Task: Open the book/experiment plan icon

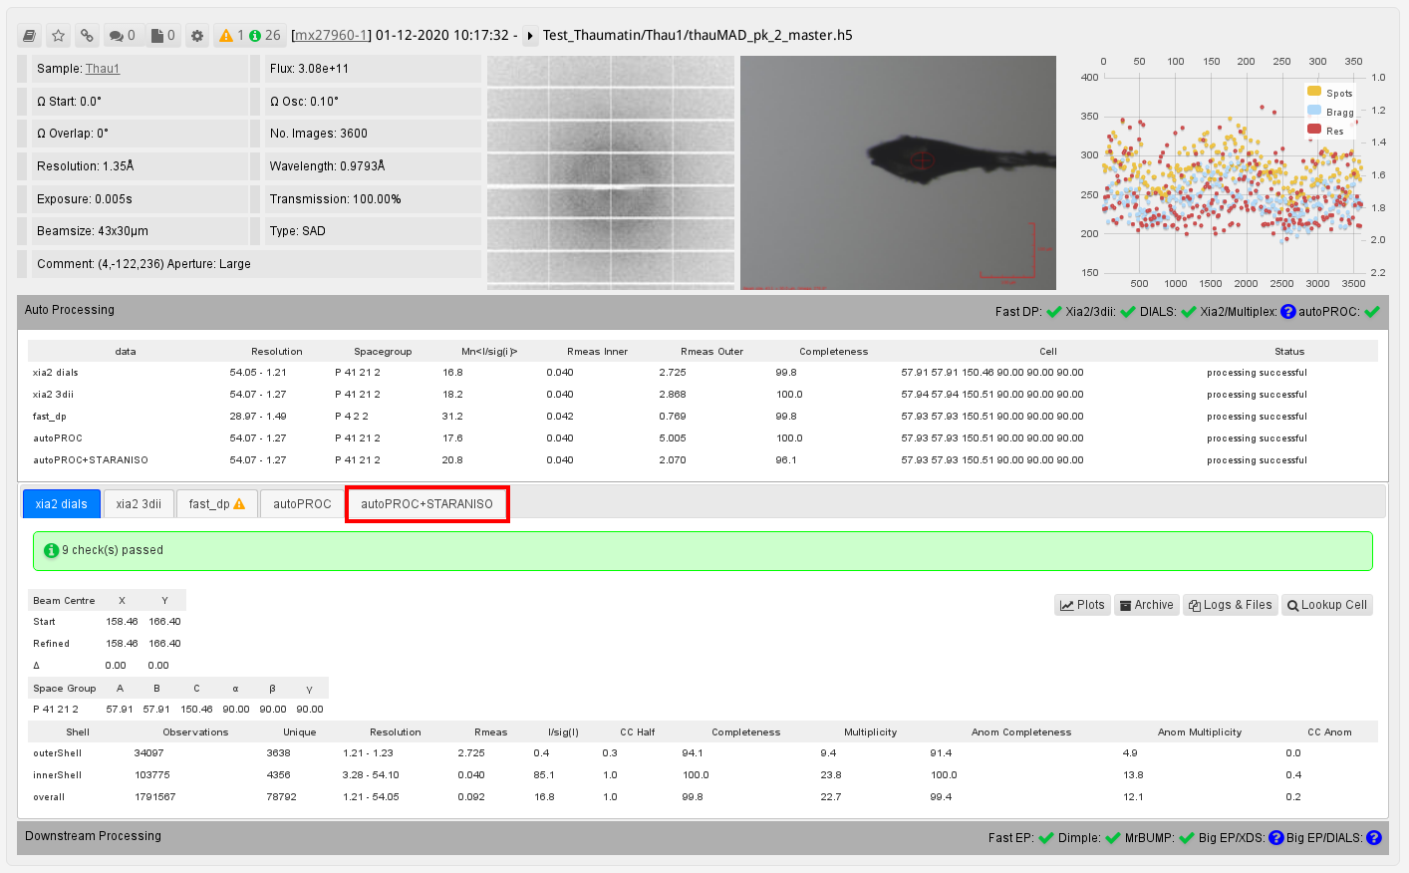Action: pos(30,36)
